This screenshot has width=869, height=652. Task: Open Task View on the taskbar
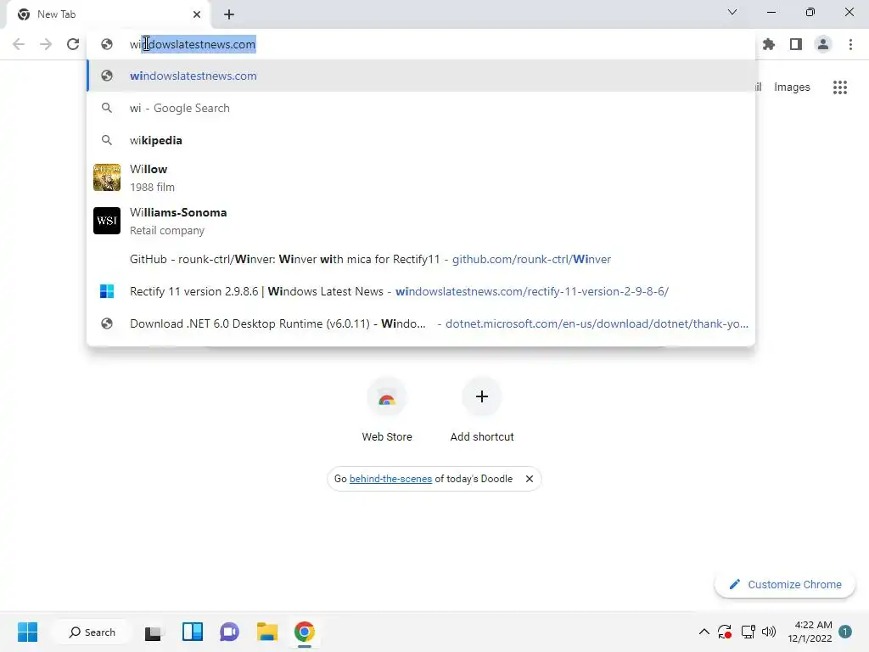coord(153,632)
